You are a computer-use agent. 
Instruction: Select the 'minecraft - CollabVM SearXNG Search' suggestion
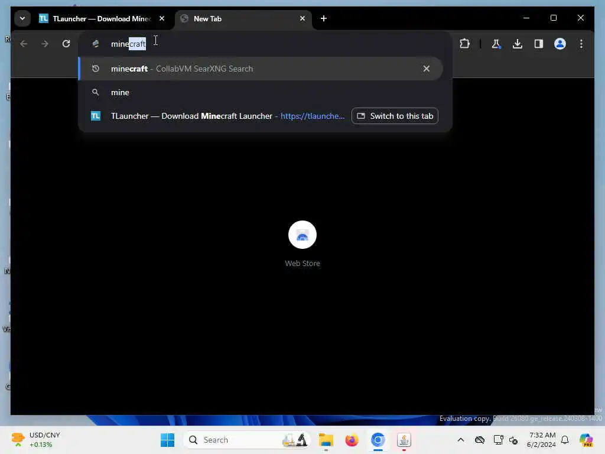[261, 69]
